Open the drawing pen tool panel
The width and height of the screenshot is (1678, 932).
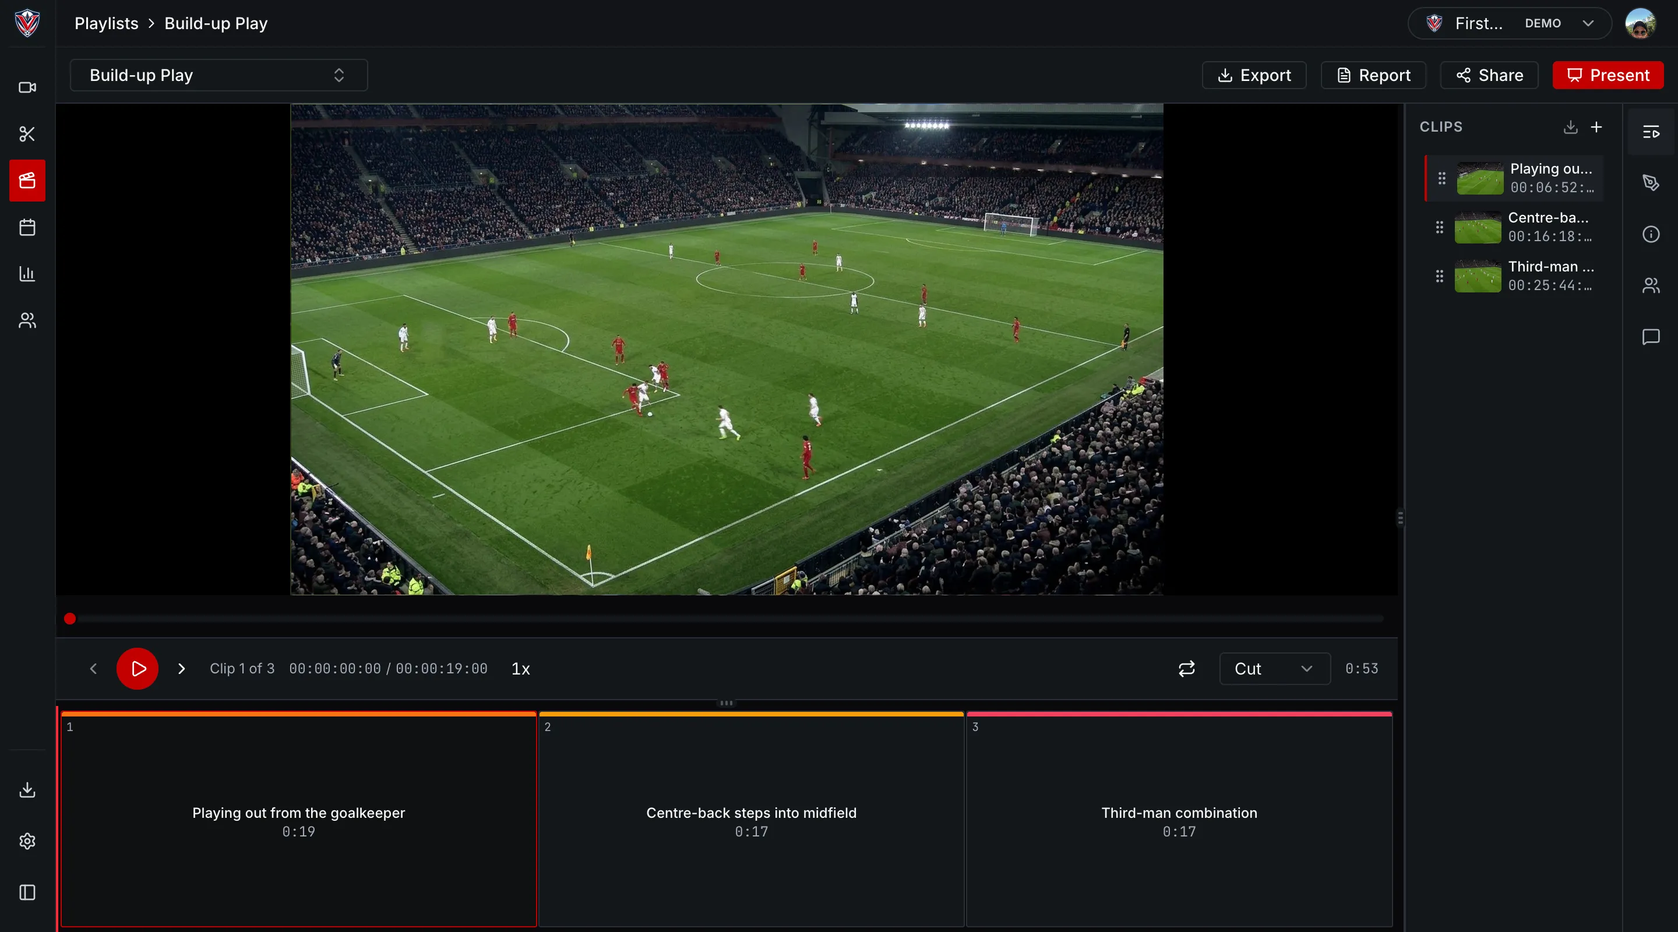pos(1651,182)
